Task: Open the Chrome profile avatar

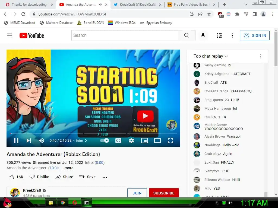Action: 263,14
